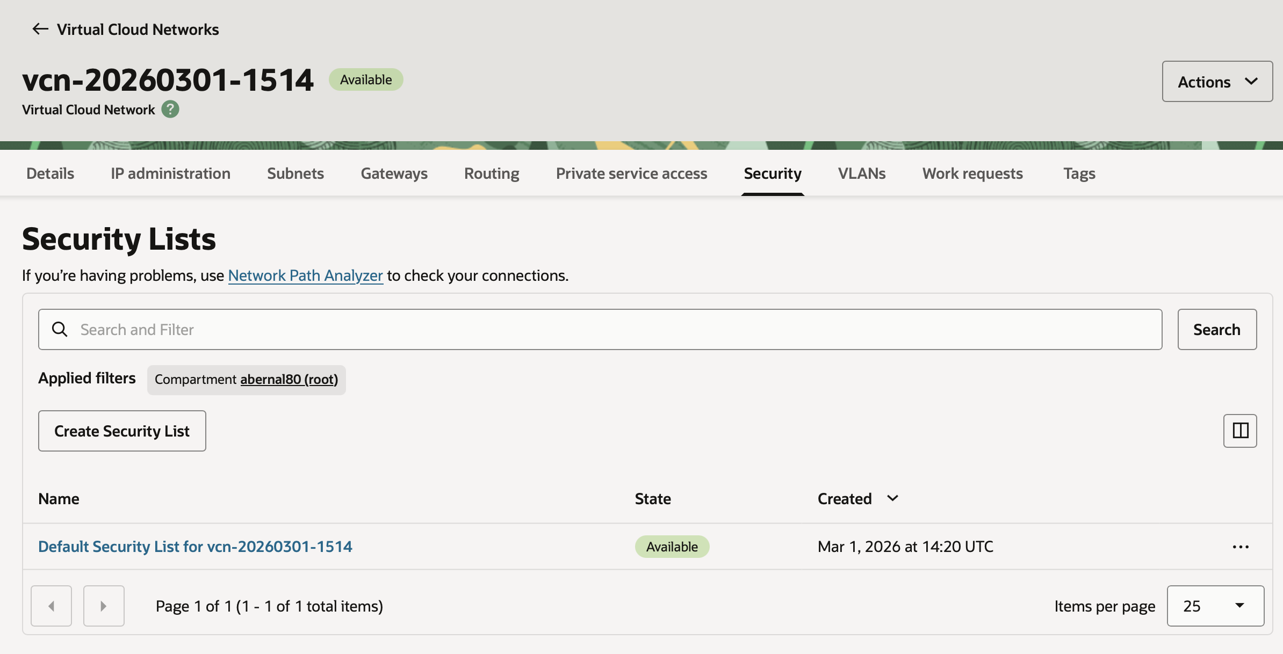The height and width of the screenshot is (654, 1283).
Task: Expand the Actions dropdown menu
Action: point(1217,82)
